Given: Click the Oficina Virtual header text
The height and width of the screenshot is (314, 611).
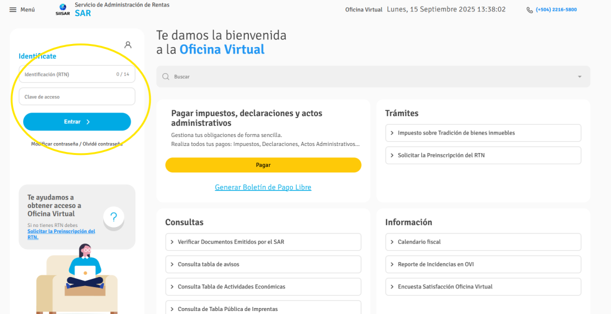Looking at the screenshot, I should 363,10.
